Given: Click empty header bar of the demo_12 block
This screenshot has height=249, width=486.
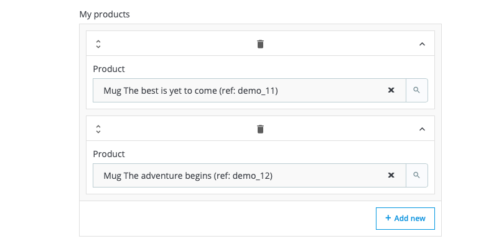Looking at the screenshot, I should pos(180,129).
